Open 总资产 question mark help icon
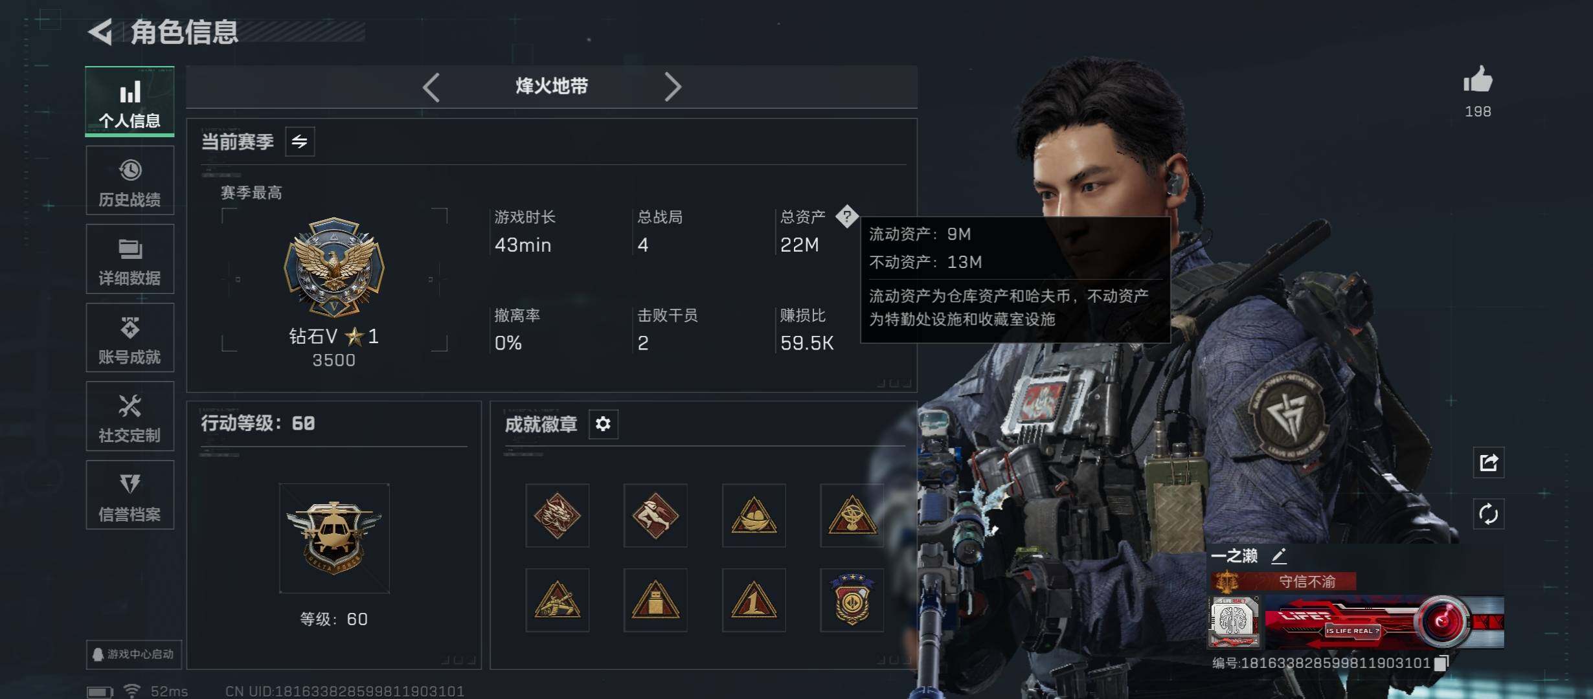This screenshot has width=1593, height=699. click(x=846, y=217)
